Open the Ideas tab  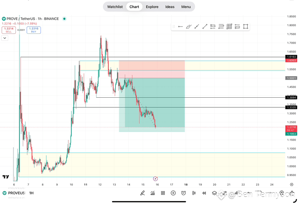pos(170,6)
